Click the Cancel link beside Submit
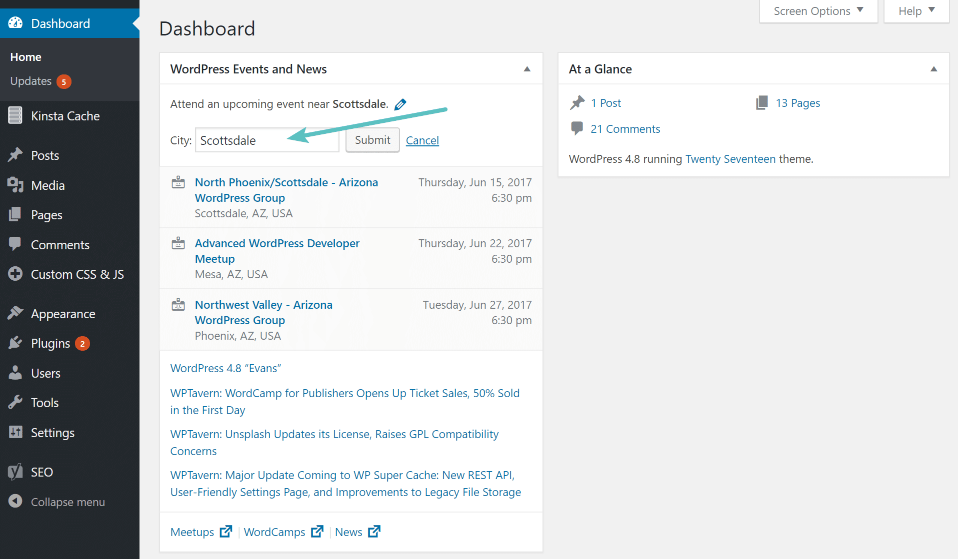958x559 pixels. [422, 140]
